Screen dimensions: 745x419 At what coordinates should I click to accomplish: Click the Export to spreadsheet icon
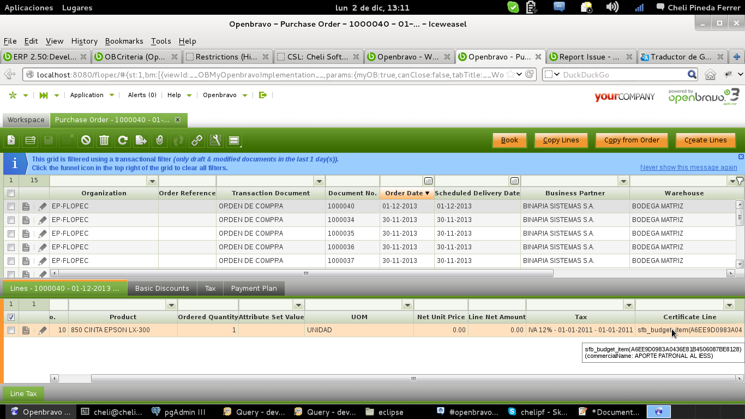tap(141, 140)
